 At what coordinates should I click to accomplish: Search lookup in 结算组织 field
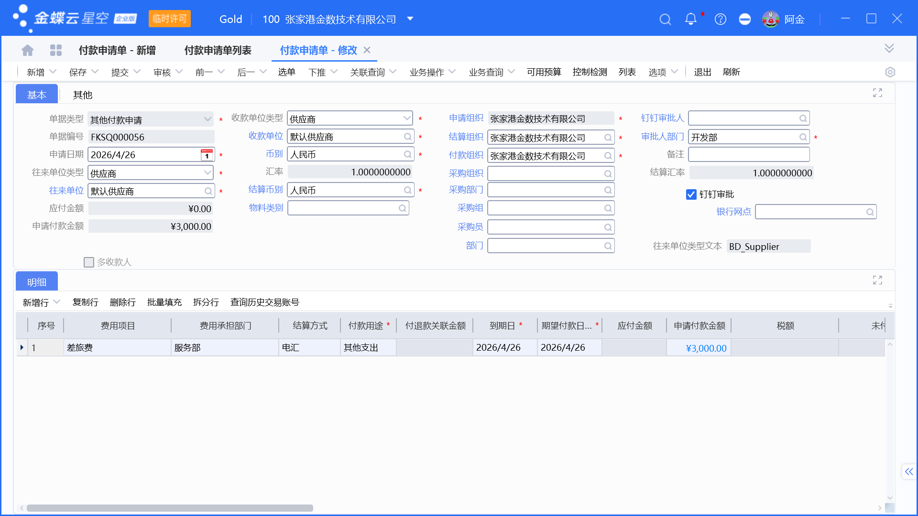coord(608,138)
